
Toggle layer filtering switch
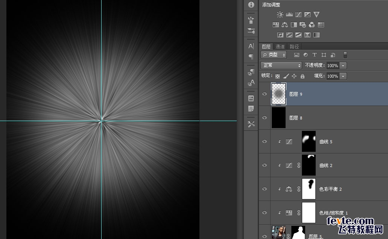pyautogui.click(x=345, y=55)
